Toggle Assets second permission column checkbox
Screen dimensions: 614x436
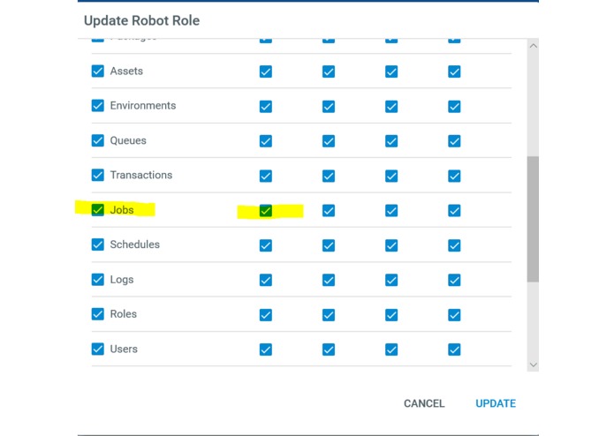[x=329, y=71]
